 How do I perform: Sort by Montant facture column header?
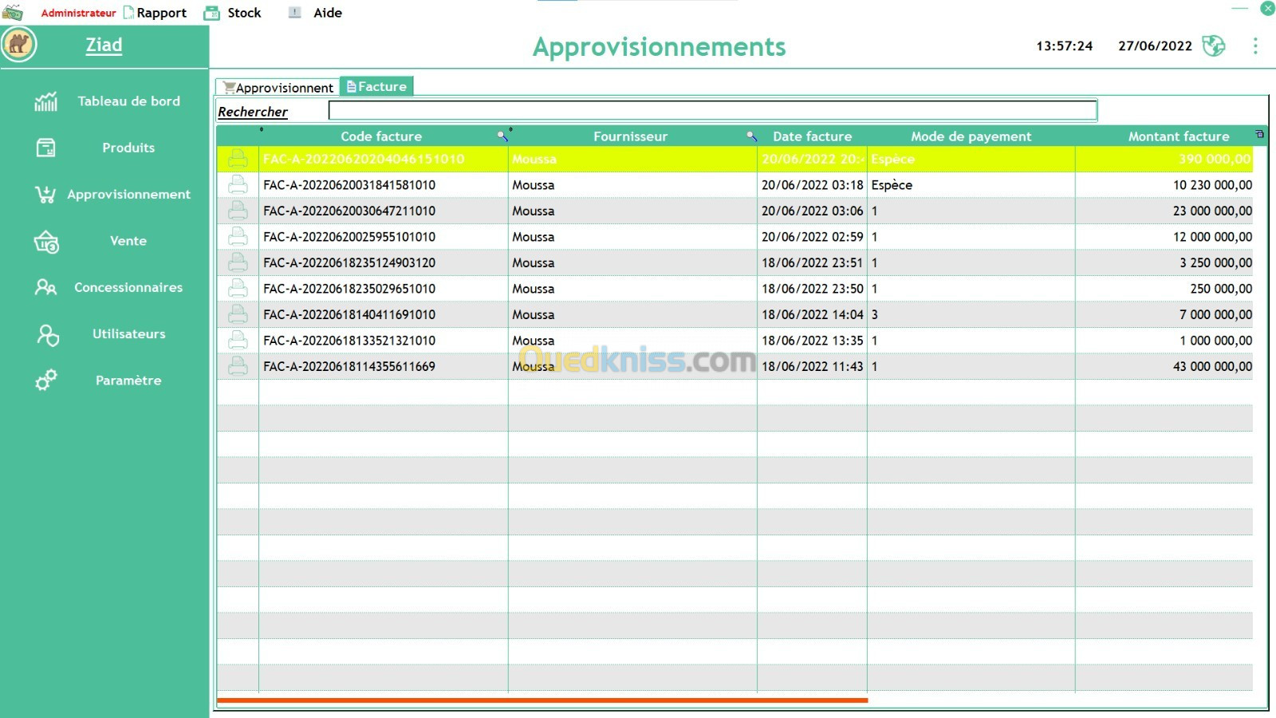[x=1178, y=136]
